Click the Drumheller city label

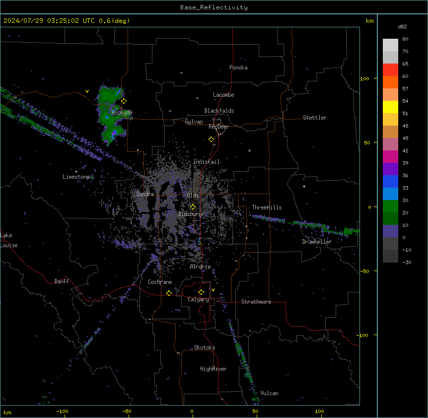click(x=317, y=242)
